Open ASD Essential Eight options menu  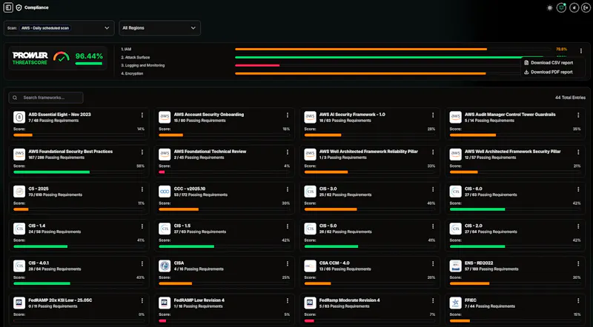pyautogui.click(x=142, y=115)
